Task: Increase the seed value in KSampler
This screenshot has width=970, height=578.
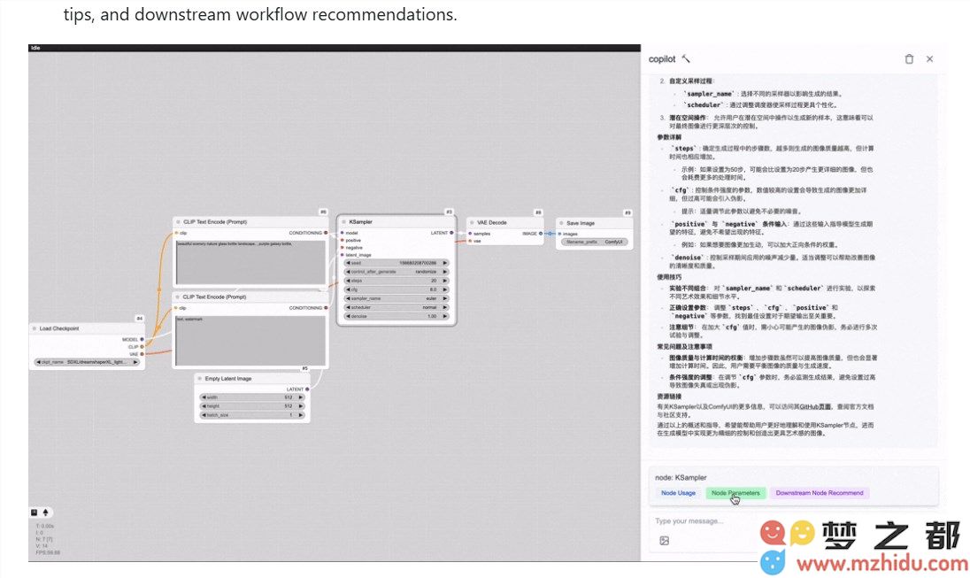Action: (x=445, y=263)
